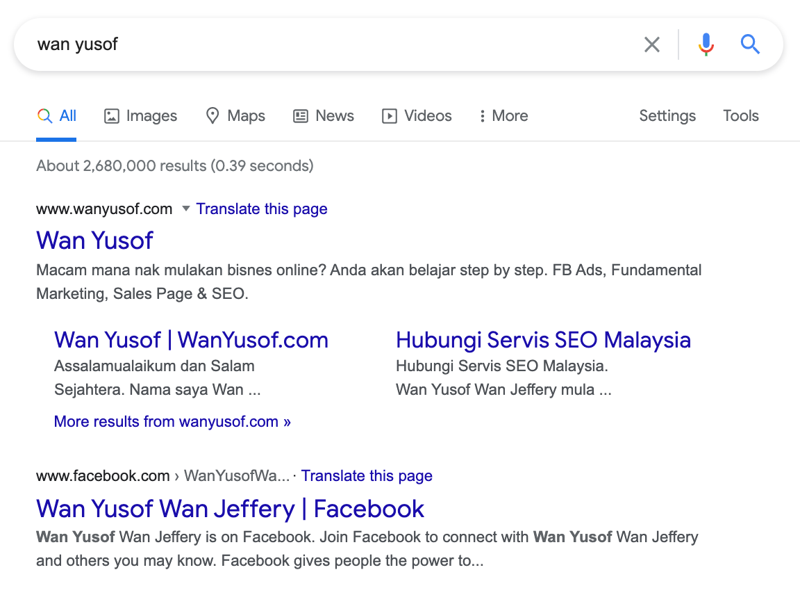Switch to the Maps tab
This screenshot has width=800, height=595.
(235, 116)
